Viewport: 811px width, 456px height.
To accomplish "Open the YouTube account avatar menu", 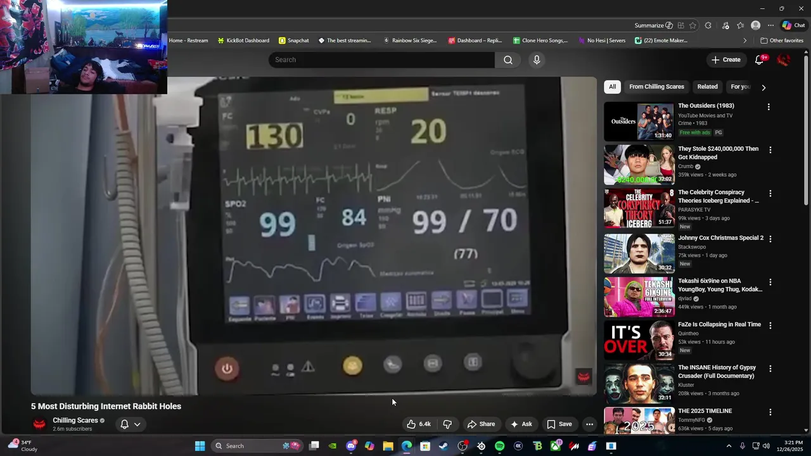I will pos(784,60).
